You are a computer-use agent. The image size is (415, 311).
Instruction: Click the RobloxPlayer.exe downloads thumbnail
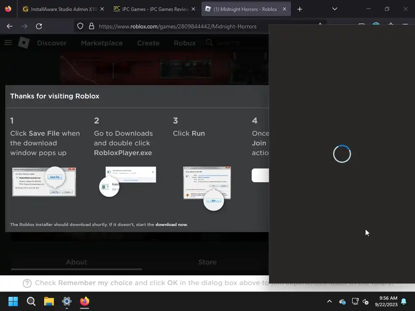[x=128, y=181]
